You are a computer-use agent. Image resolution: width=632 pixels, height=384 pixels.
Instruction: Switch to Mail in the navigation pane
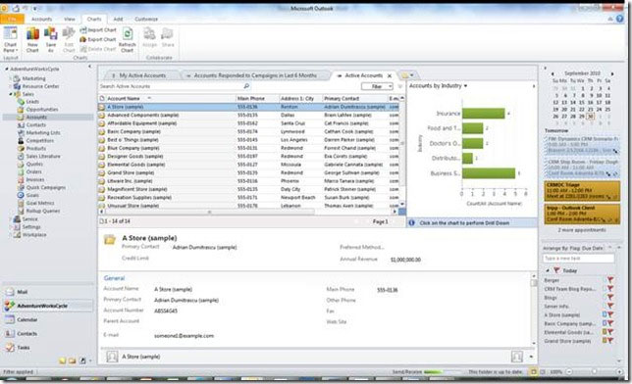[47, 292]
